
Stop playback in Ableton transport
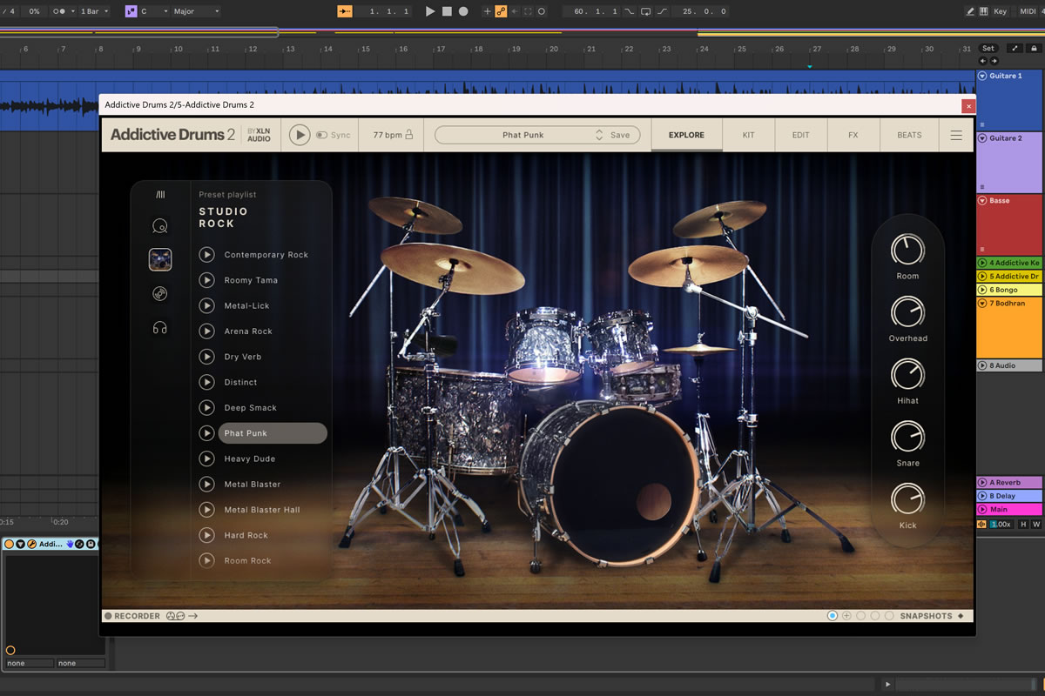coord(447,11)
